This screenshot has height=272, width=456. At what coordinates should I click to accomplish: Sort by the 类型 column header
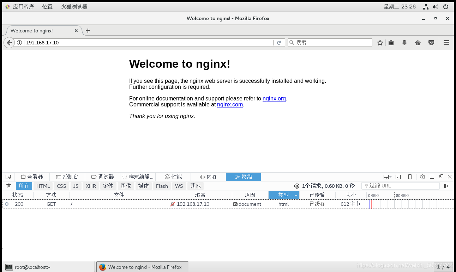pos(284,195)
